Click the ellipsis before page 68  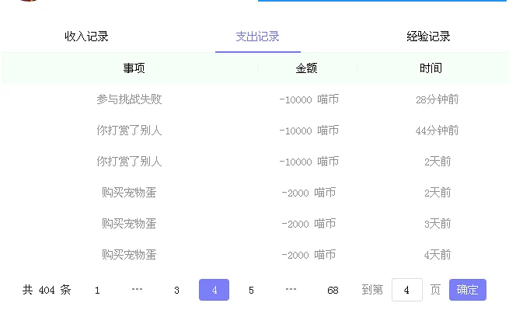pyautogui.click(x=291, y=290)
